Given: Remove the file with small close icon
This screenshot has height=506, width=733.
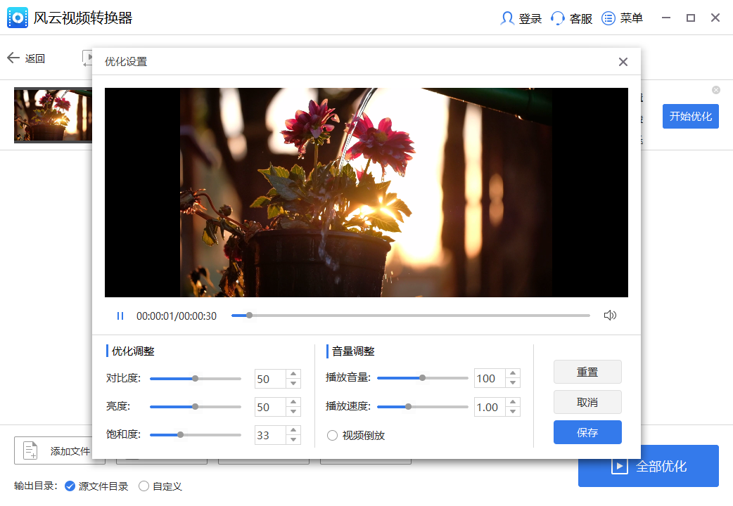Looking at the screenshot, I should pos(716,90).
